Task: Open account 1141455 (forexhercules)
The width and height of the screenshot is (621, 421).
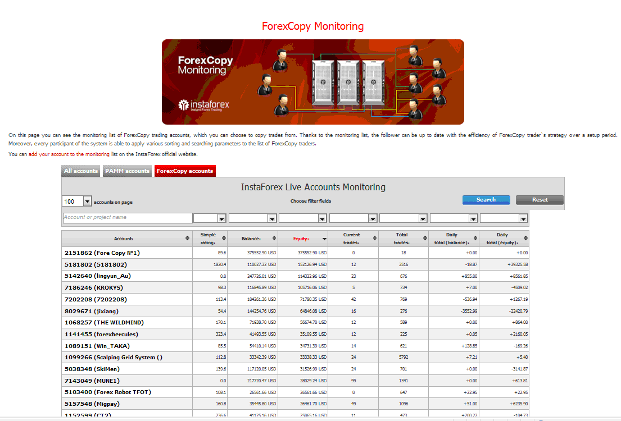Action: tap(101, 335)
